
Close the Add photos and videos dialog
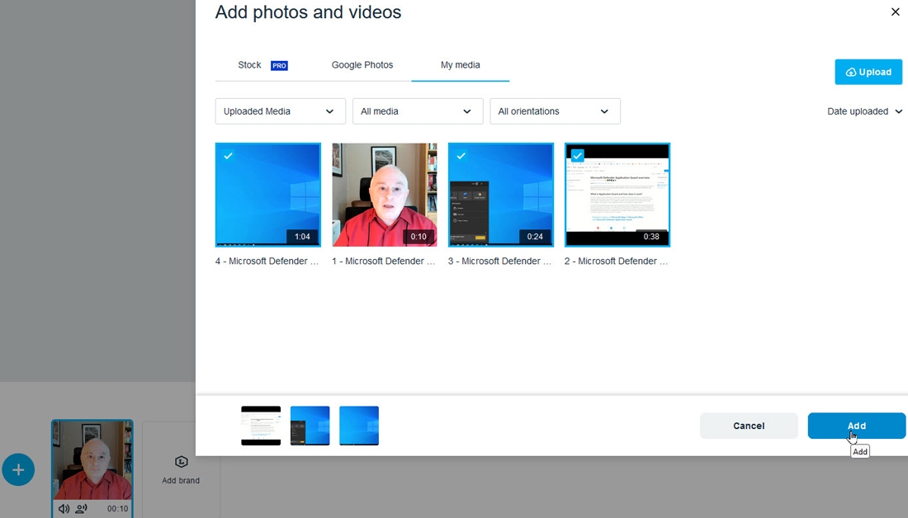pos(895,12)
